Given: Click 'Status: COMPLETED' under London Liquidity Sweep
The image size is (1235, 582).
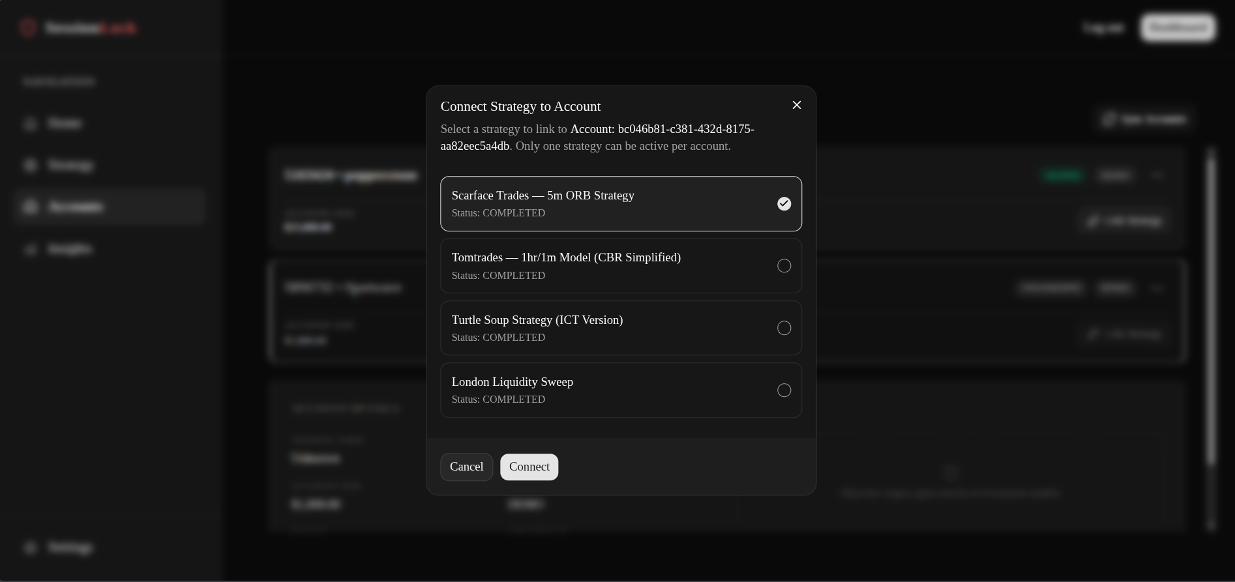Looking at the screenshot, I should (x=498, y=400).
